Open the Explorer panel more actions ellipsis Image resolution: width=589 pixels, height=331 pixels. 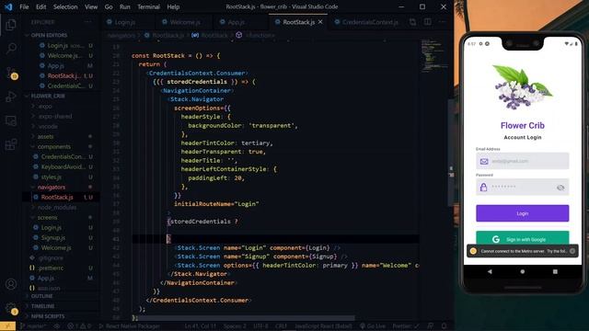pos(88,22)
